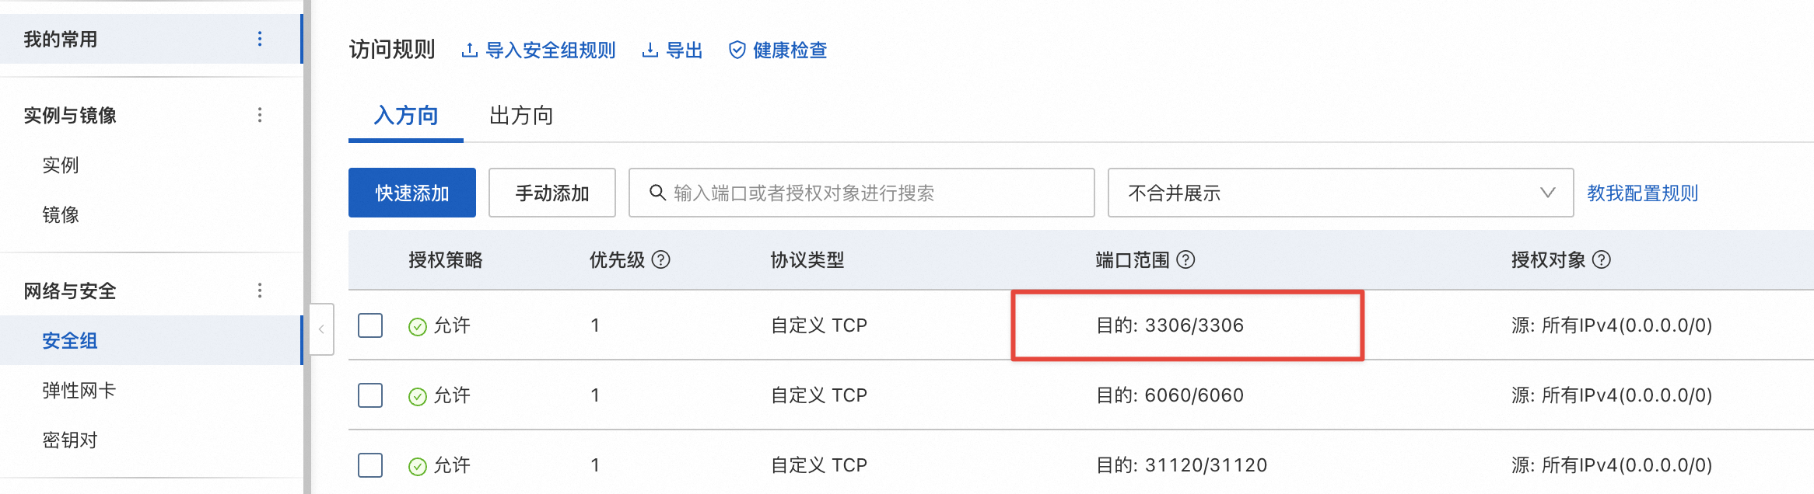Open the 实例与镜像 three-dot options

click(260, 115)
